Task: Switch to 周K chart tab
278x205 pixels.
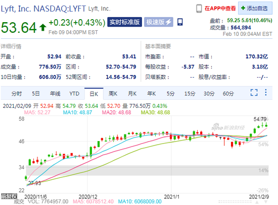Action: coord(113,94)
